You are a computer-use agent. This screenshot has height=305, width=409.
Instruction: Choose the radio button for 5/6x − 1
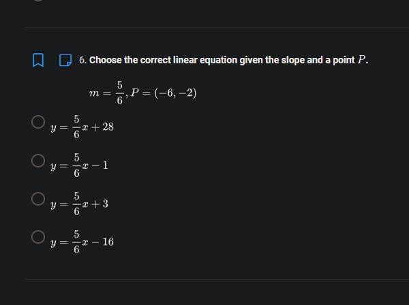38,161
